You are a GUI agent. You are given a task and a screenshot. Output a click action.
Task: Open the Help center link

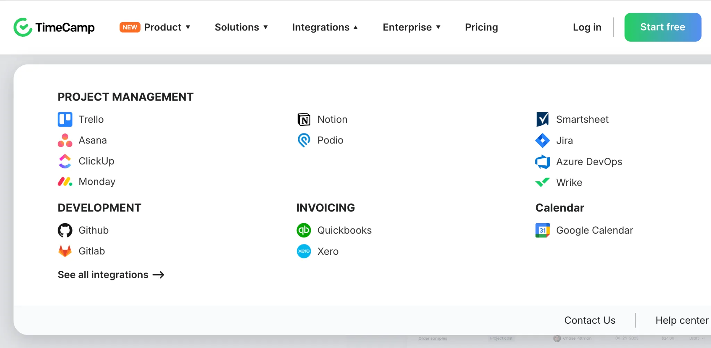682,320
